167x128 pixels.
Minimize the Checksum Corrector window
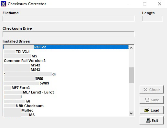tap(130, 4)
